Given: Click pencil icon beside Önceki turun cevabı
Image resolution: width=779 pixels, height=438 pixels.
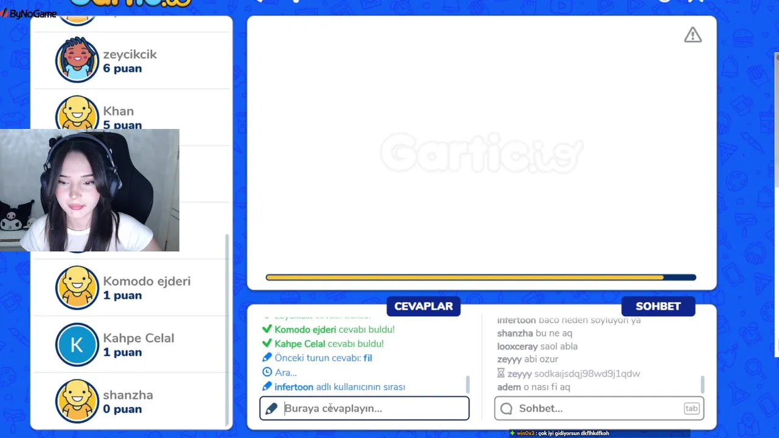Looking at the screenshot, I should coord(267,358).
